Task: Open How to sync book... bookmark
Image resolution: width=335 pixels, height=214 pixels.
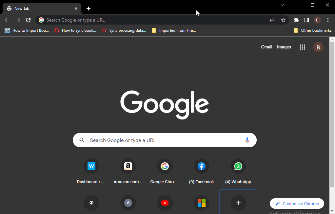Action: [75, 30]
